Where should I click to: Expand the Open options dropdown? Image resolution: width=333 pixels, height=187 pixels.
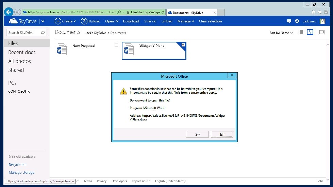(117, 21)
